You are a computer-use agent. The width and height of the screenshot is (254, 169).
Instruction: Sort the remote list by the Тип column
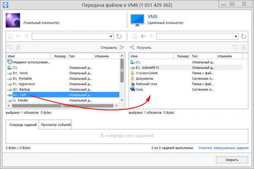(x=204, y=56)
